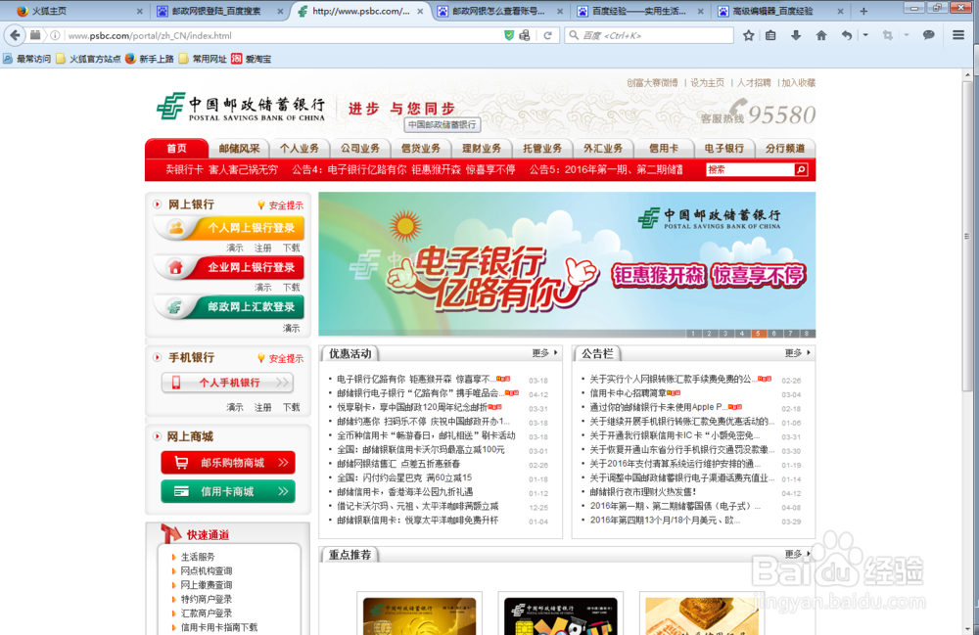Open the 信用卡 navigation tab

tap(664, 149)
